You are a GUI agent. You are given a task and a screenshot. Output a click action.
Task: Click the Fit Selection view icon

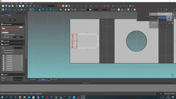[6, 10]
